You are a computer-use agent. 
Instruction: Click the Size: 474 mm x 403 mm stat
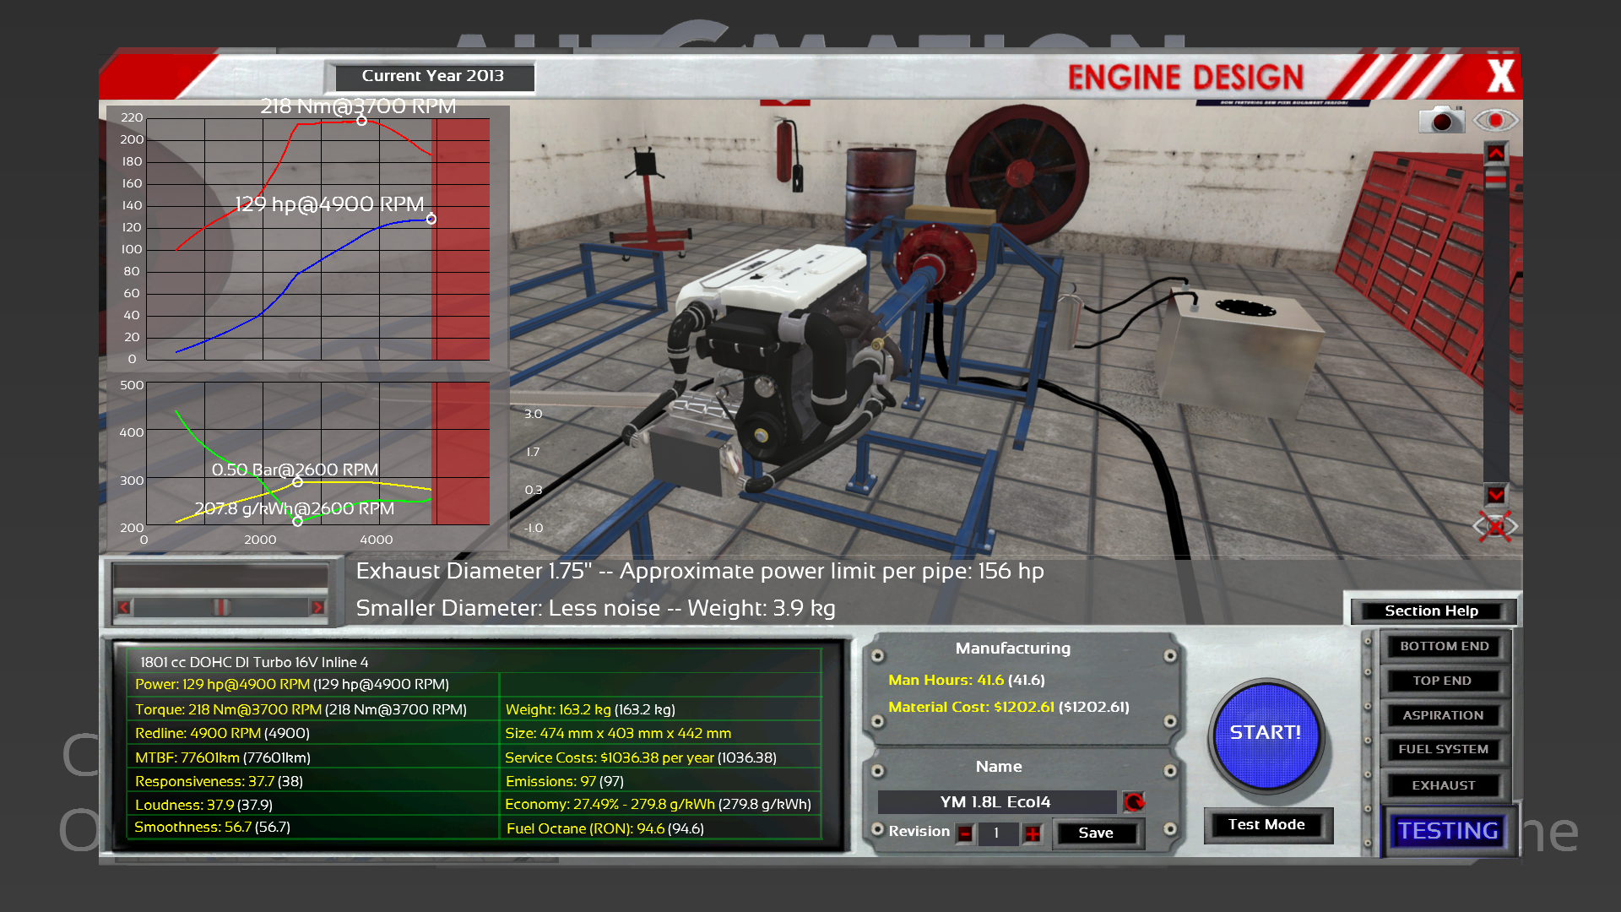(x=618, y=733)
